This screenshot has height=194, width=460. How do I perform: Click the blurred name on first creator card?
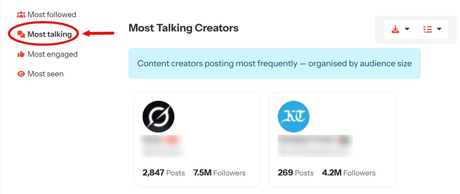tap(162, 140)
